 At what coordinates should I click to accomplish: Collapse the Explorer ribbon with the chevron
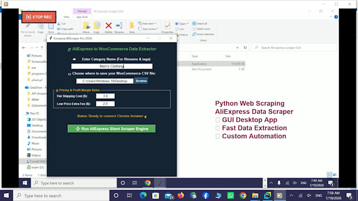pyautogui.click(x=331, y=17)
